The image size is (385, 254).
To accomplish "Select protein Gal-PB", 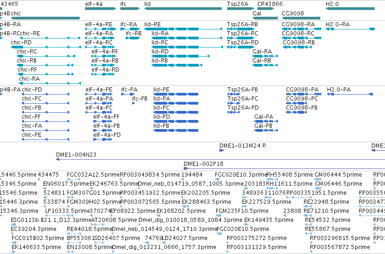I will pyautogui.click(x=266, y=130).
